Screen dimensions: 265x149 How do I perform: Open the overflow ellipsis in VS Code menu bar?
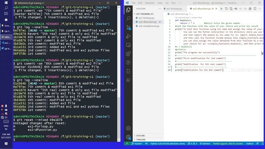(181, 3)
